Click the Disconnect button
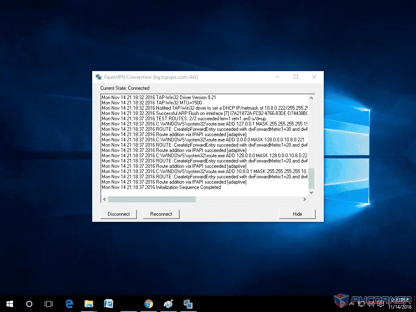 coord(119,214)
